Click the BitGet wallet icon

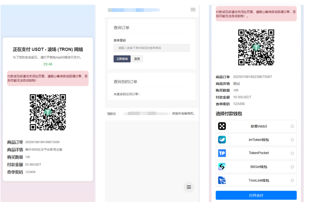[x=222, y=167]
